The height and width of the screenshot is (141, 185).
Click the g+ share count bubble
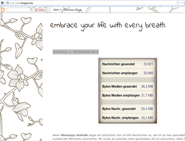pos(49,10)
